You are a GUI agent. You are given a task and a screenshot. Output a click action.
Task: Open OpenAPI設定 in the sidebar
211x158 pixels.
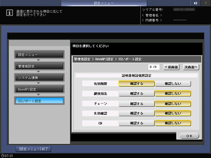39,89
